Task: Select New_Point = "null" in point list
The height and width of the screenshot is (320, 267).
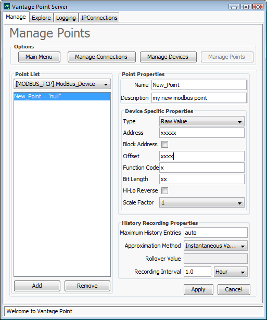Action: (x=62, y=96)
